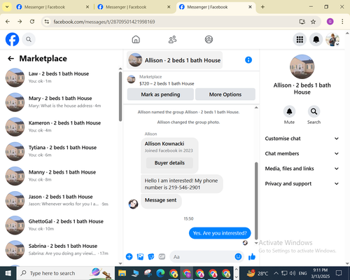
Task: Show hidden system tray icons chevron
Action: 276,273
